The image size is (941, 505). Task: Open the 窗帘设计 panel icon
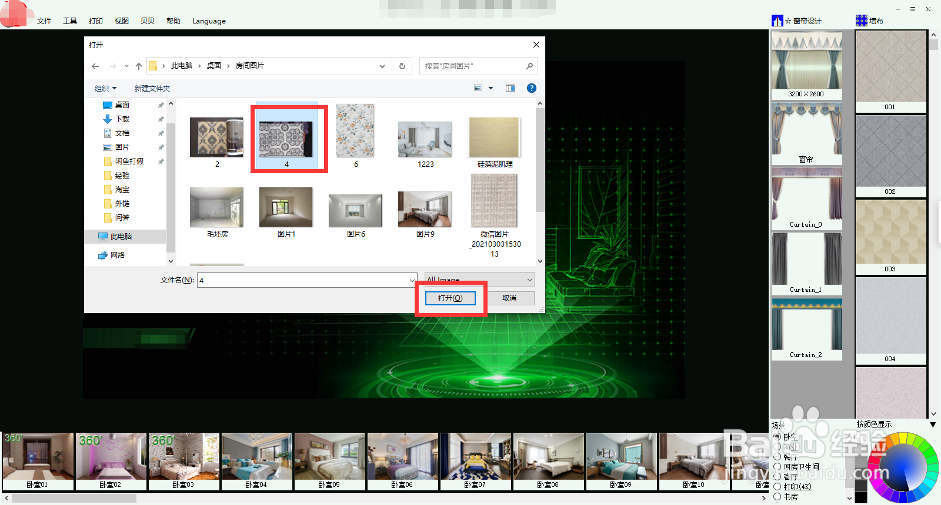pyautogui.click(x=778, y=21)
